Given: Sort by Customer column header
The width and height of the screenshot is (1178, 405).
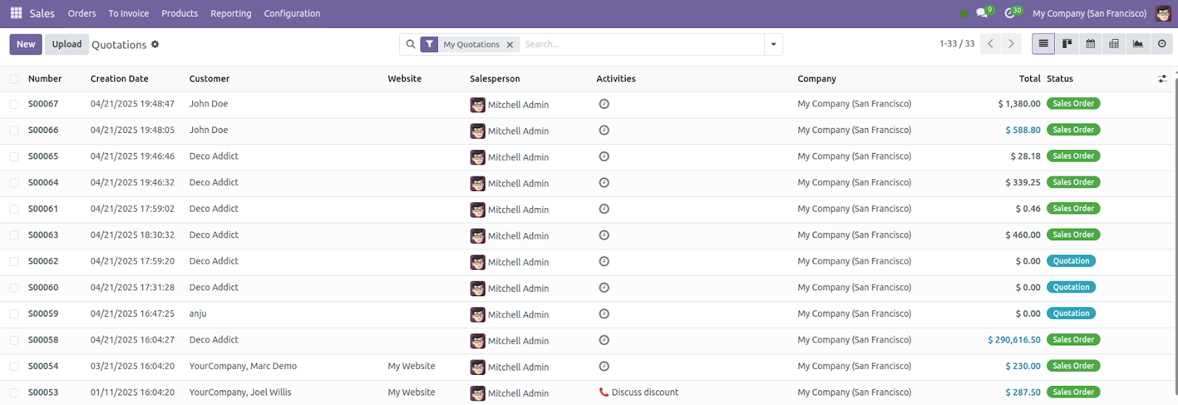Looking at the screenshot, I should click(209, 79).
